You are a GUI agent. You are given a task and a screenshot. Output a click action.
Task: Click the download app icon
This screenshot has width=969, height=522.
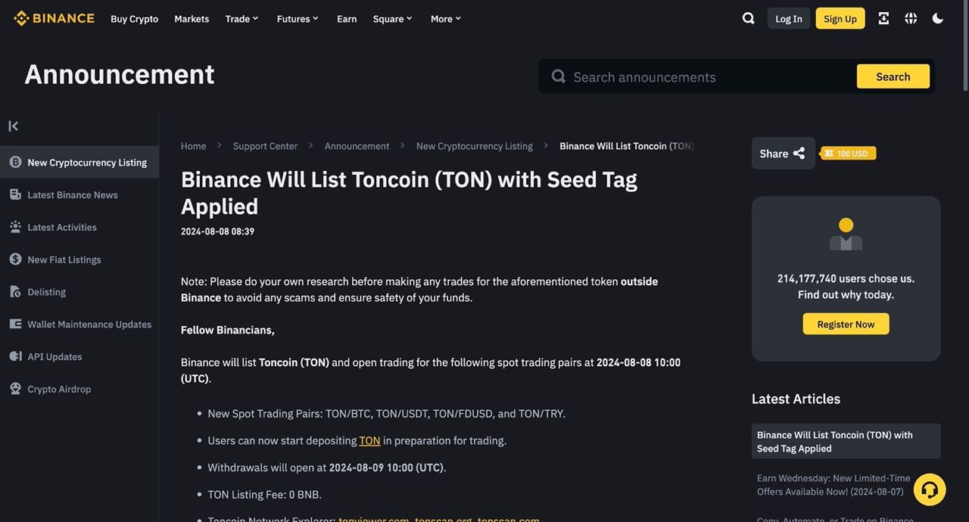[x=883, y=18]
